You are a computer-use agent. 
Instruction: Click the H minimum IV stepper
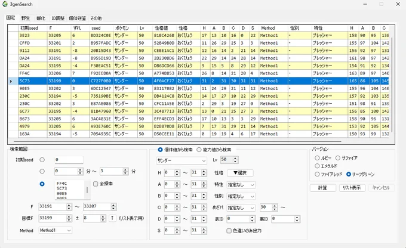(172, 173)
